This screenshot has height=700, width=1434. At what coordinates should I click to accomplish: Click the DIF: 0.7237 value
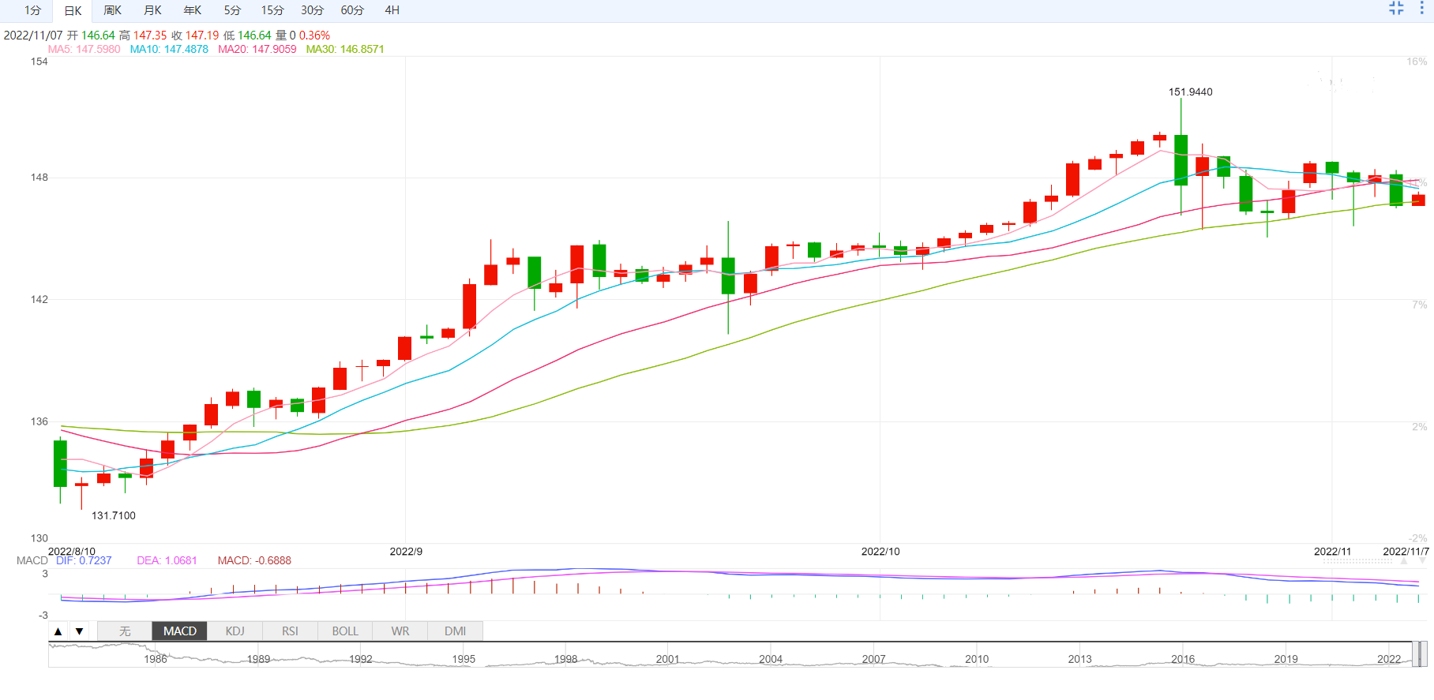[x=84, y=560]
